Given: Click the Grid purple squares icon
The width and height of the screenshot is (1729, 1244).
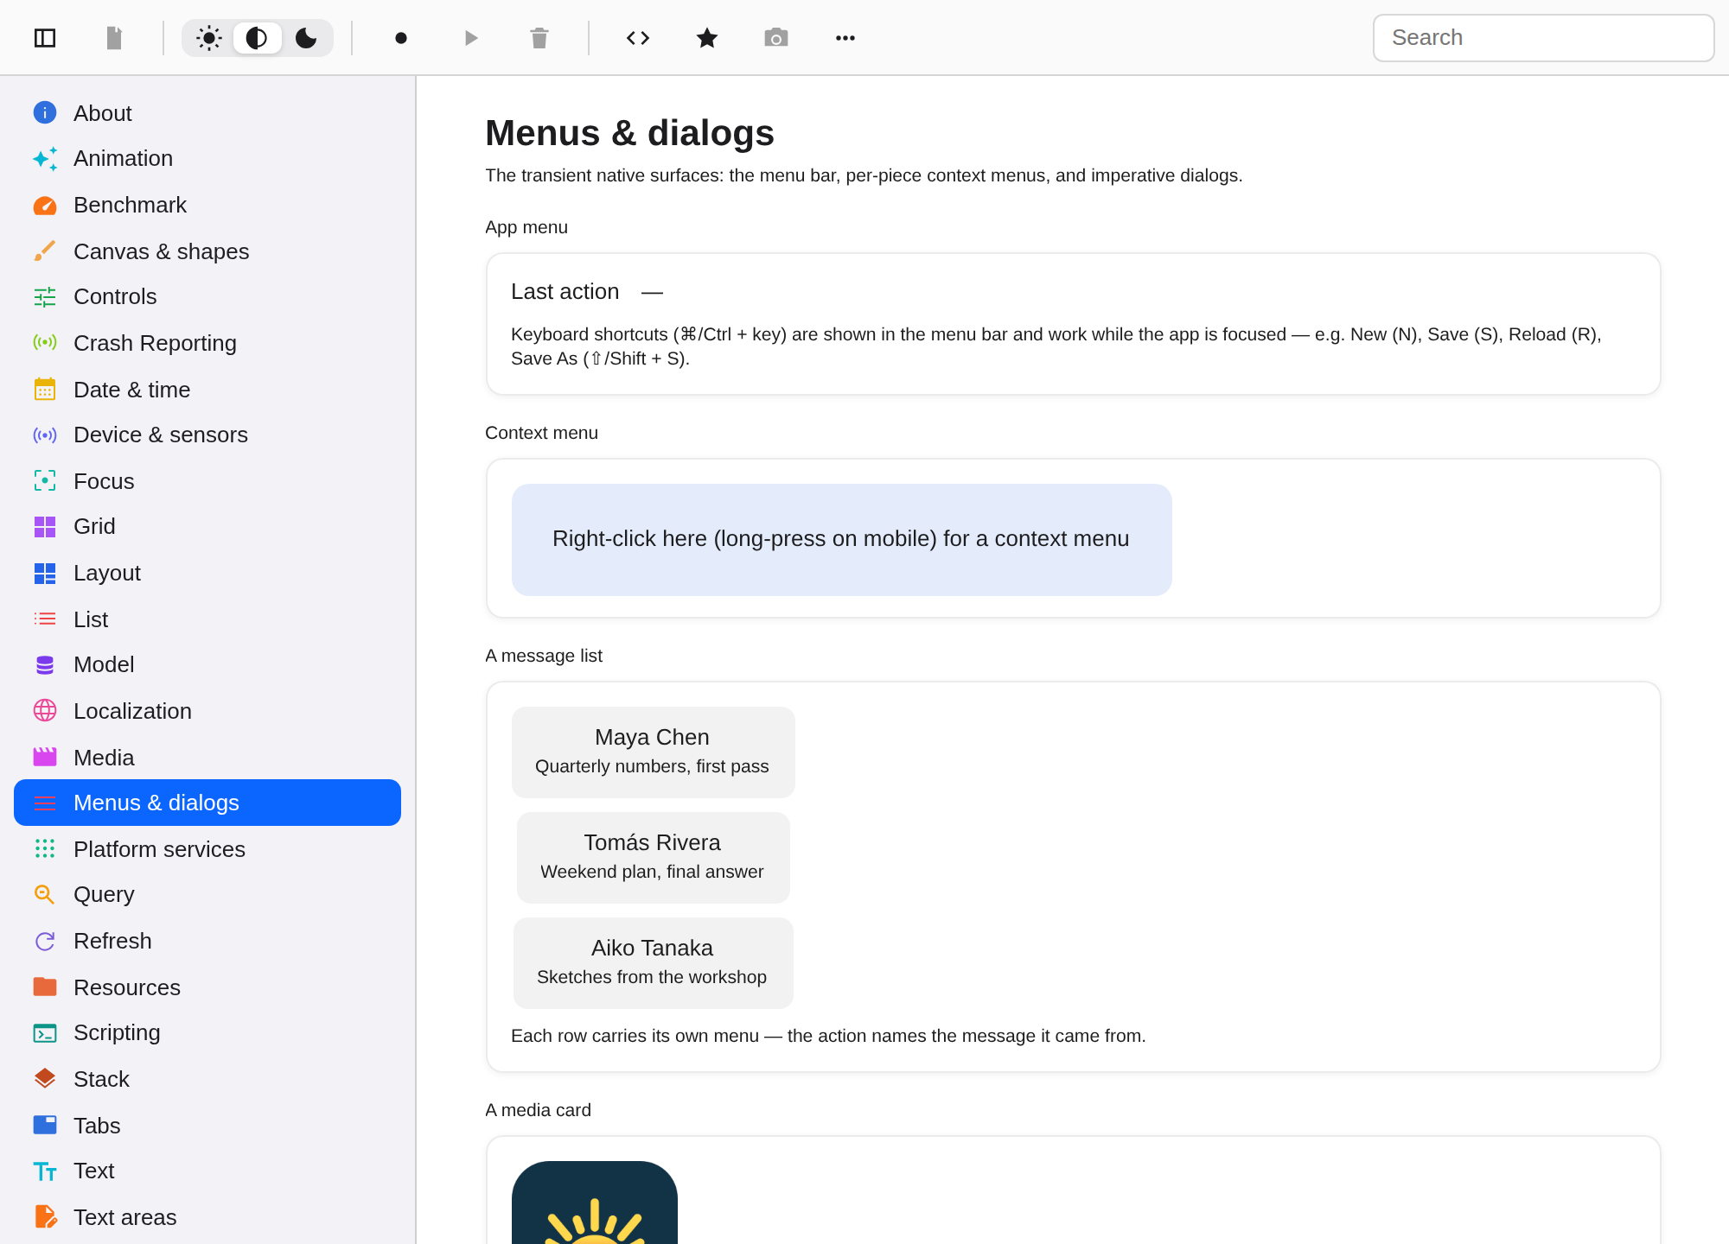Looking at the screenshot, I should [x=45, y=527].
